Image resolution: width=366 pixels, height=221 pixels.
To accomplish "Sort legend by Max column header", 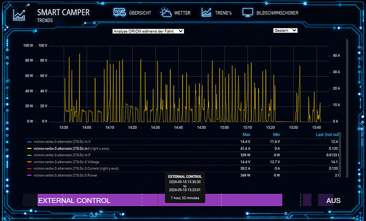I will click(246, 135).
